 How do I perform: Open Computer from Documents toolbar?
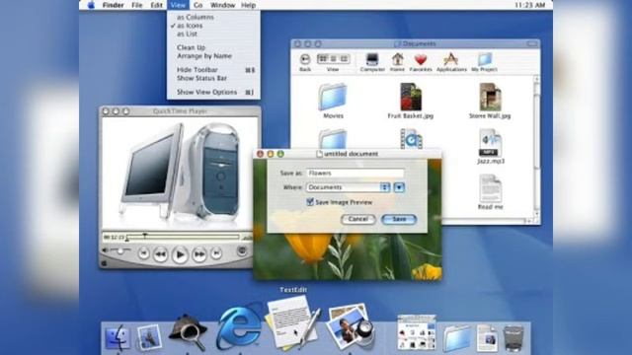point(372,62)
